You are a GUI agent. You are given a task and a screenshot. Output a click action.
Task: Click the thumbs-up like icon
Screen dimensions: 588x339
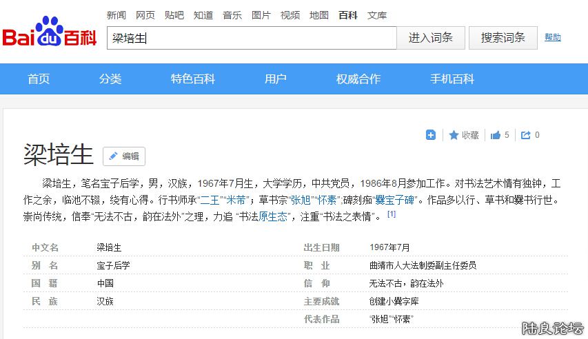coord(496,135)
